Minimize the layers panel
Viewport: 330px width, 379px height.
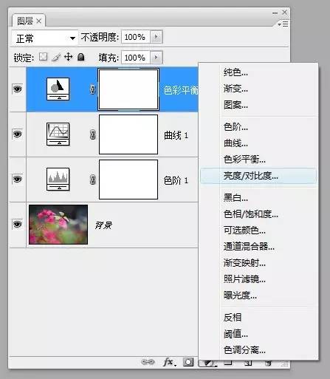click(x=275, y=13)
